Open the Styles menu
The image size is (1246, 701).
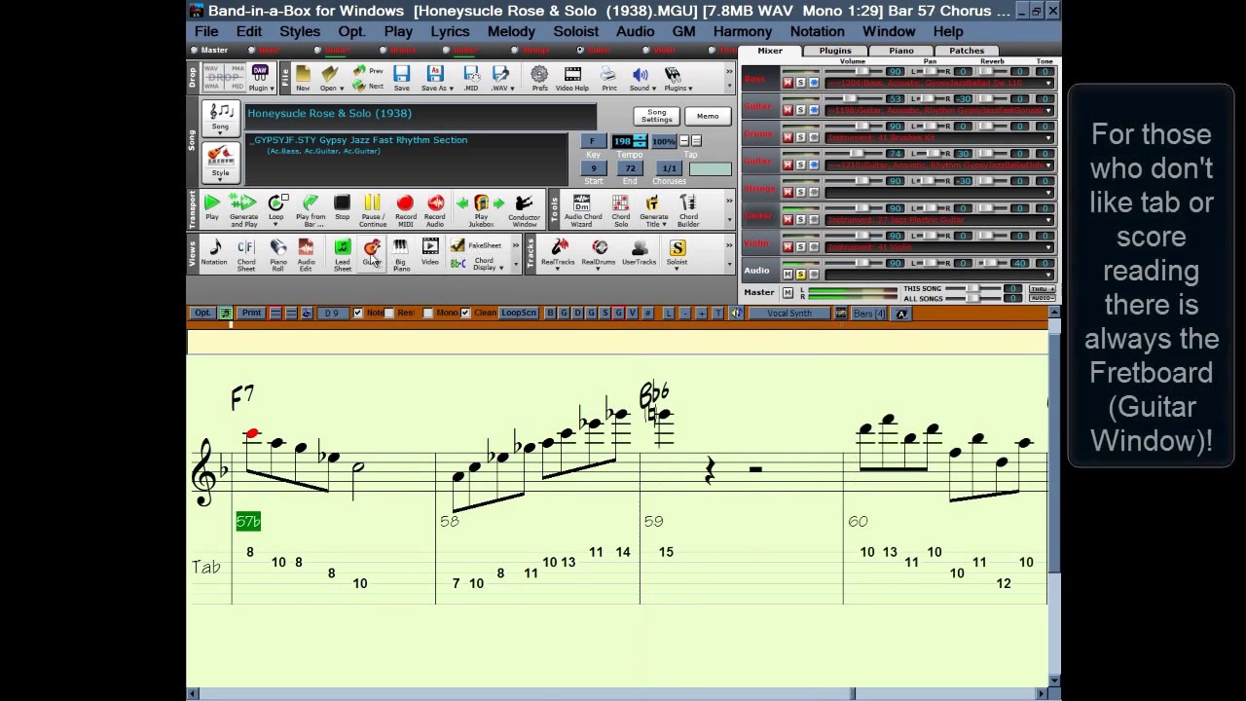pos(300,31)
